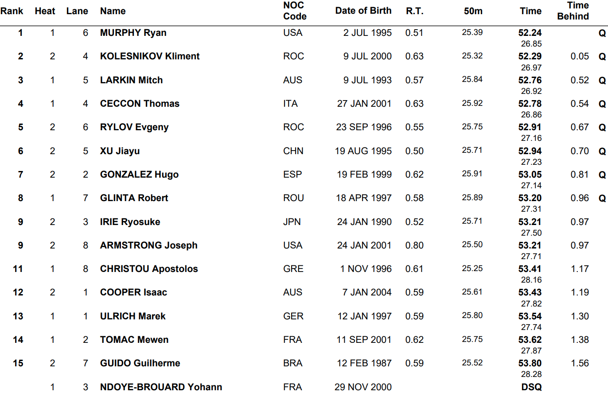Click XU Jiayu's name

tap(120, 151)
